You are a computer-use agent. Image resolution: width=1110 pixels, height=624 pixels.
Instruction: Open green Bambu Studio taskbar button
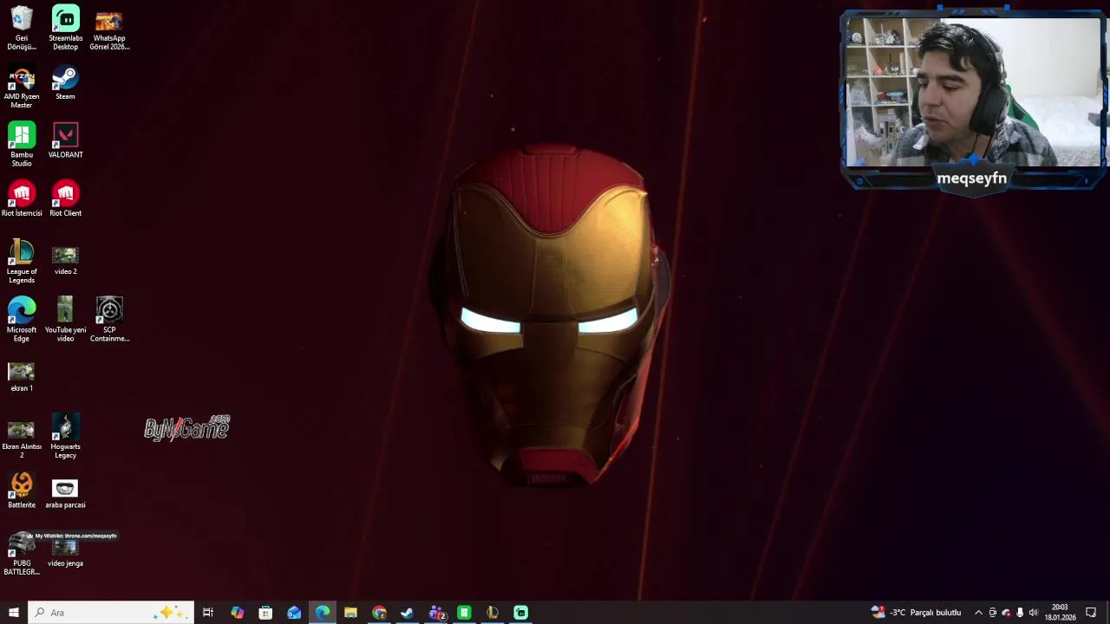(464, 613)
